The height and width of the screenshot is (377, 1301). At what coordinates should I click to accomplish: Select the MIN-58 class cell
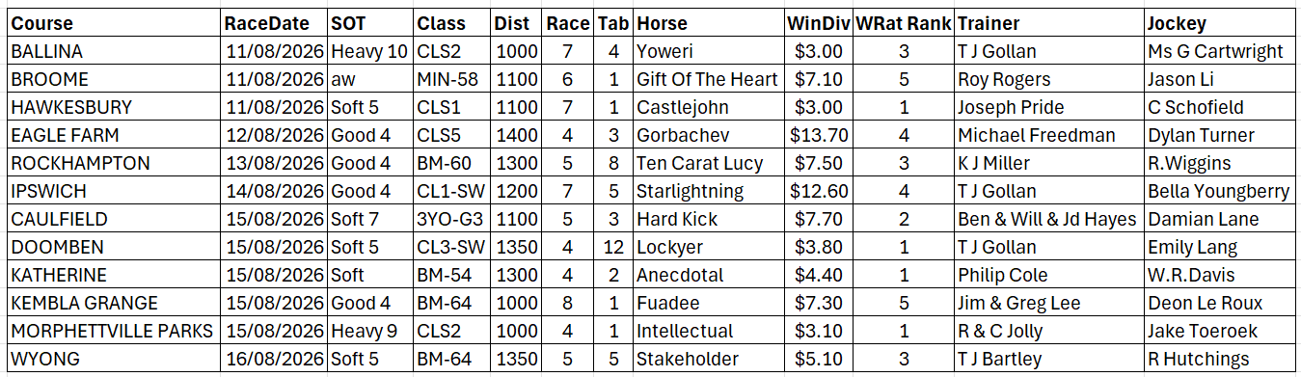[x=451, y=79]
